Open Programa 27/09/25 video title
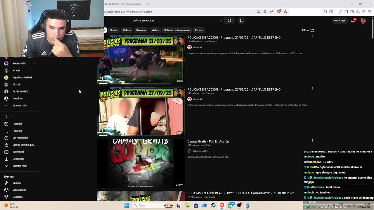This screenshot has height=210, width=374. [234, 90]
